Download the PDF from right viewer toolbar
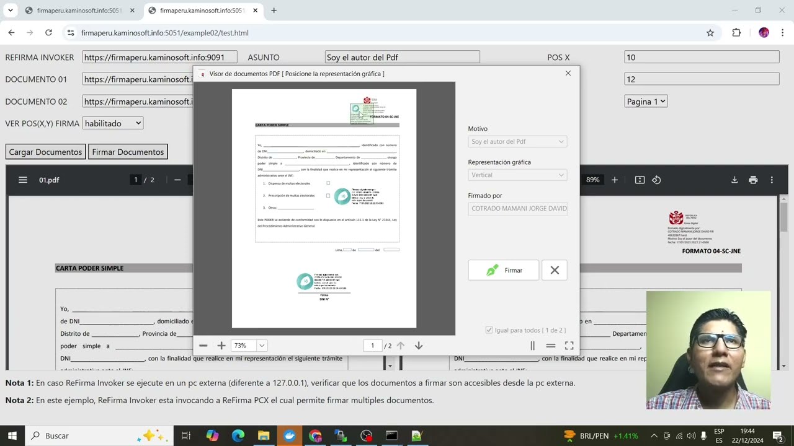The image size is (794, 446). (x=734, y=180)
